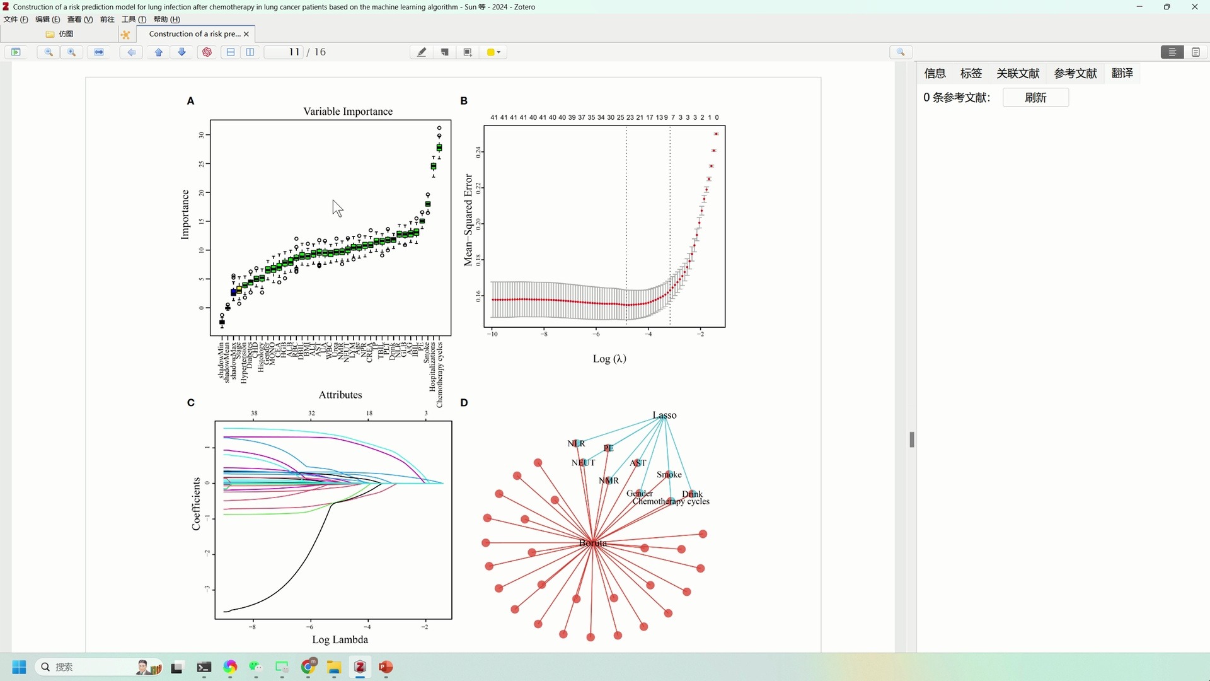The image size is (1210, 681).
Task: Click the zoom out magnifier
Action: (49, 52)
